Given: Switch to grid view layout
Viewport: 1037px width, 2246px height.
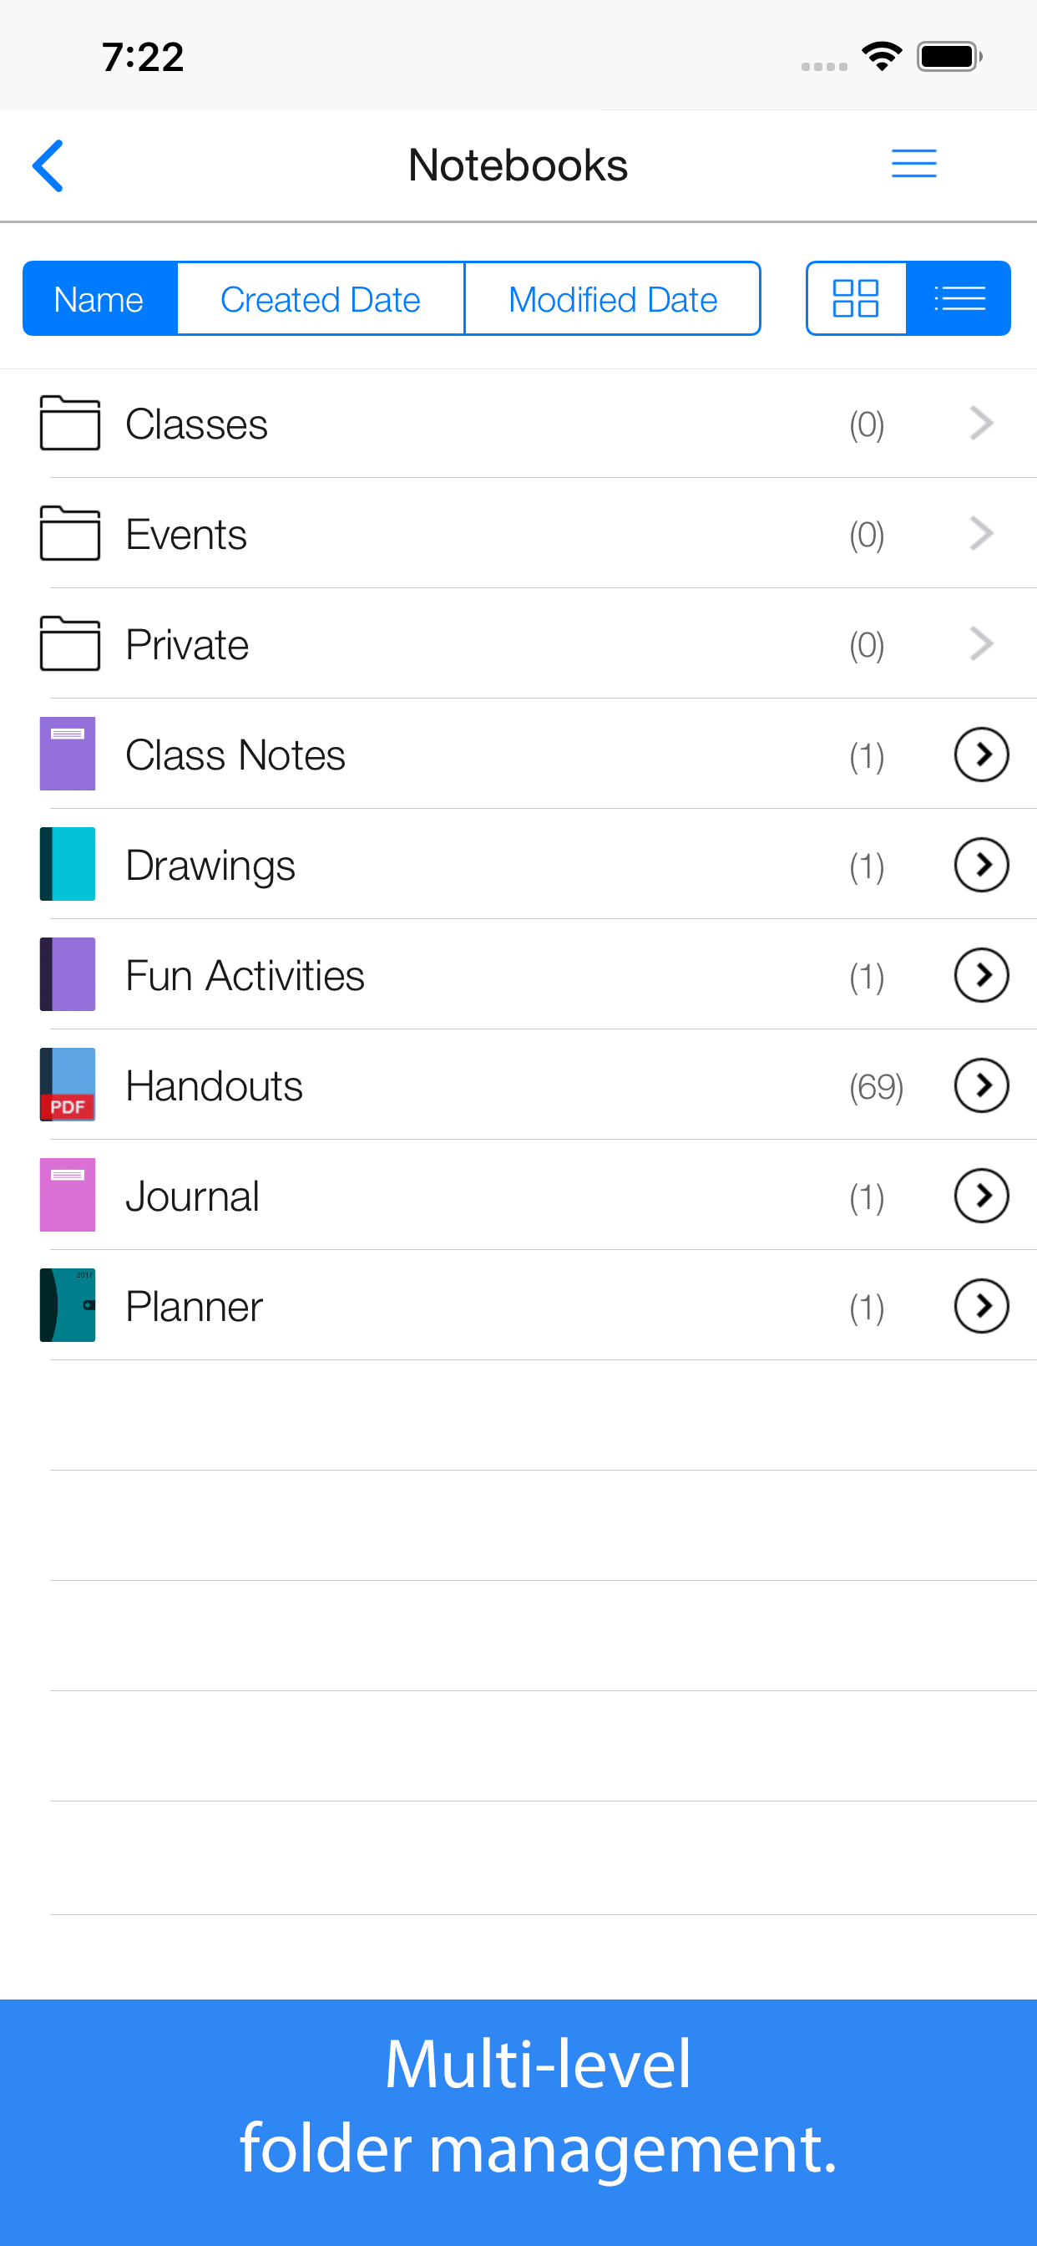Looking at the screenshot, I should [856, 298].
